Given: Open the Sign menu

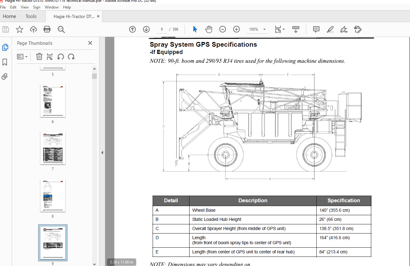Looking at the screenshot, I should (37, 7).
